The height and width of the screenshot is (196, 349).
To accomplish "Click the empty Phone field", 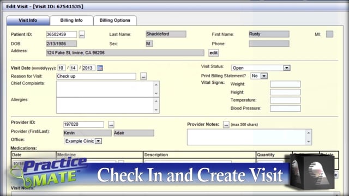I will pos(269,44).
